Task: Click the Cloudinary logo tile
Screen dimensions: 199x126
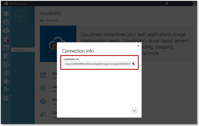Action: click(58, 44)
